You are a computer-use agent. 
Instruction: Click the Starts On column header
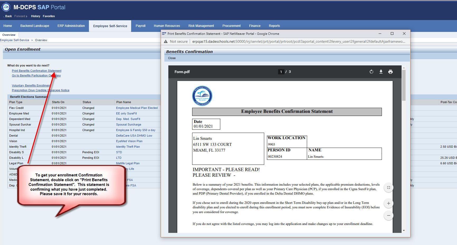(58, 102)
